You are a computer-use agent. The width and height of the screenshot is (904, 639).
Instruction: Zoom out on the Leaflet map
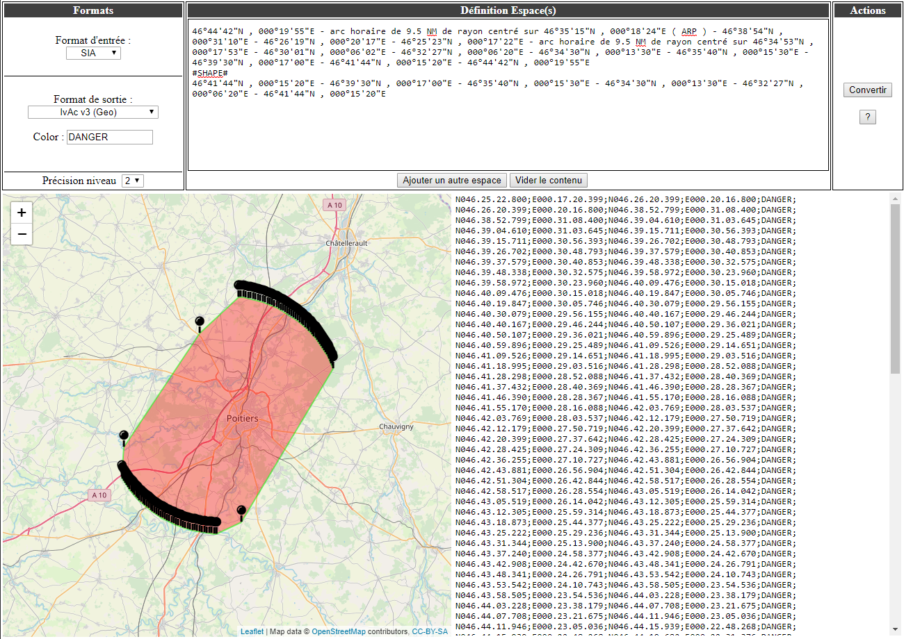point(22,234)
